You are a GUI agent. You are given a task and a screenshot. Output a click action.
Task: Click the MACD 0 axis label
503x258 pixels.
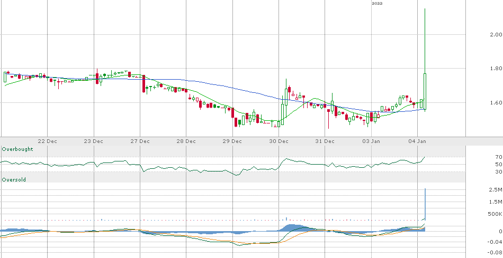pyautogui.click(x=500, y=232)
